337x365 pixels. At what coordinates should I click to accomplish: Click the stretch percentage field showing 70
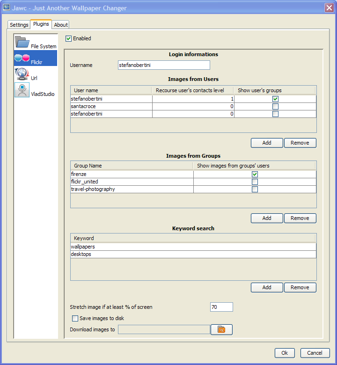click(221, 307)
